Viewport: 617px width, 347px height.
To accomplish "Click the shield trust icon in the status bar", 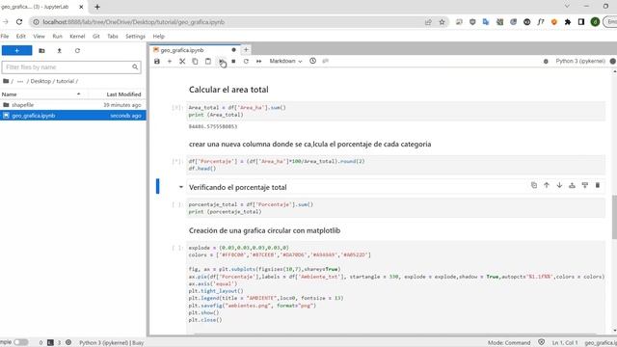I will pos(542,342).
